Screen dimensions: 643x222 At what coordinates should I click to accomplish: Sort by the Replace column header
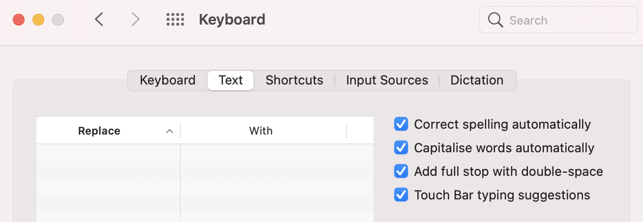tap(99, 131)
